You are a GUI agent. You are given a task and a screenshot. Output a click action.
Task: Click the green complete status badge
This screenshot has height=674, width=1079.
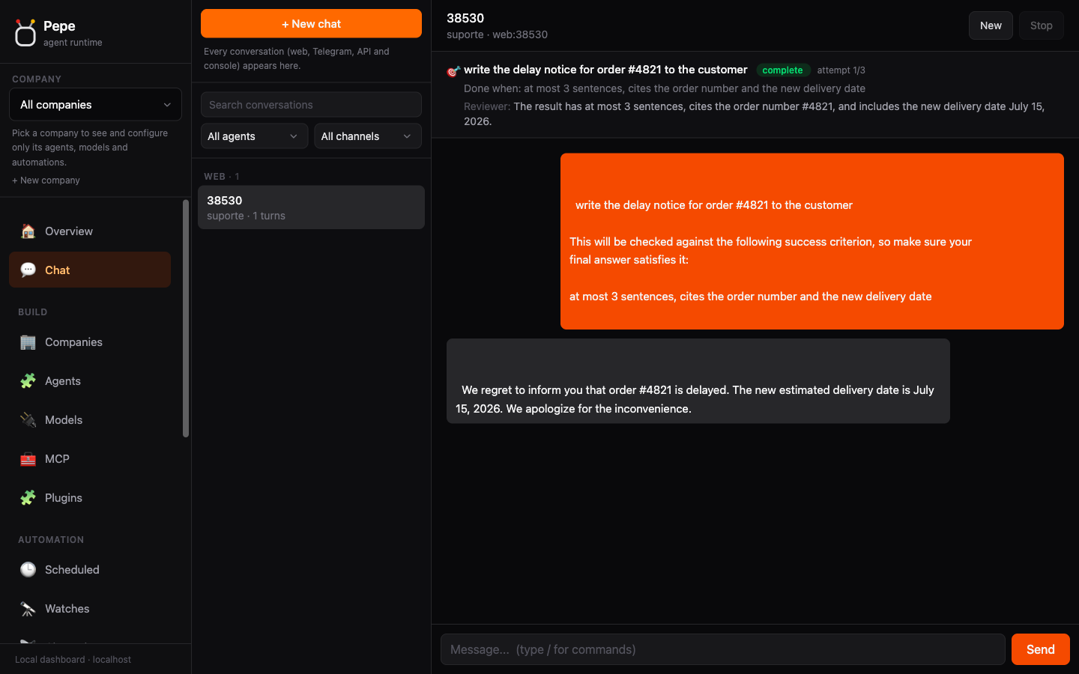[x=782, y=70]
